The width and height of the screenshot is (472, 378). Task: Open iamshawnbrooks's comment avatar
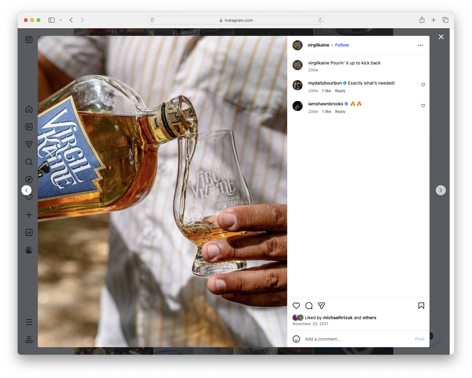click(x=298, y=106)
